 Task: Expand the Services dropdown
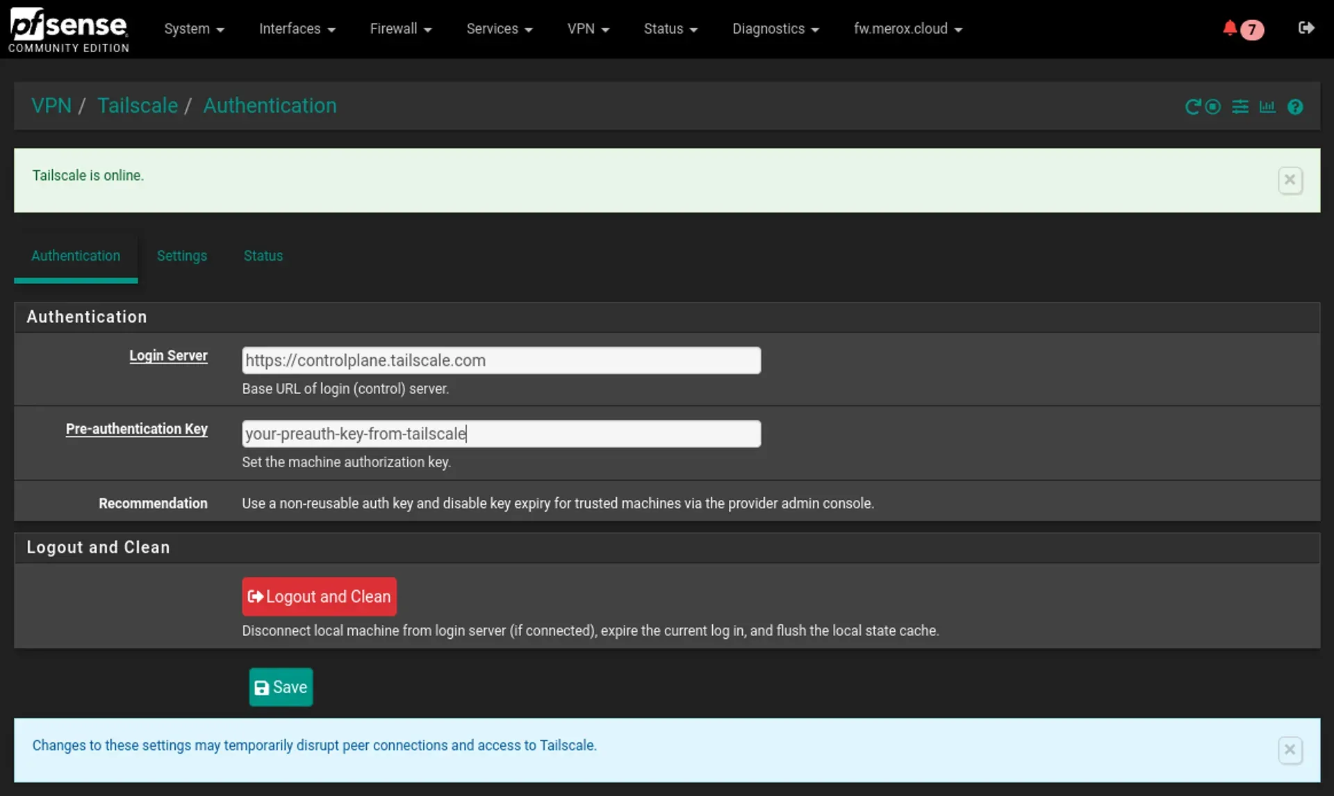[x=499, y=29]
